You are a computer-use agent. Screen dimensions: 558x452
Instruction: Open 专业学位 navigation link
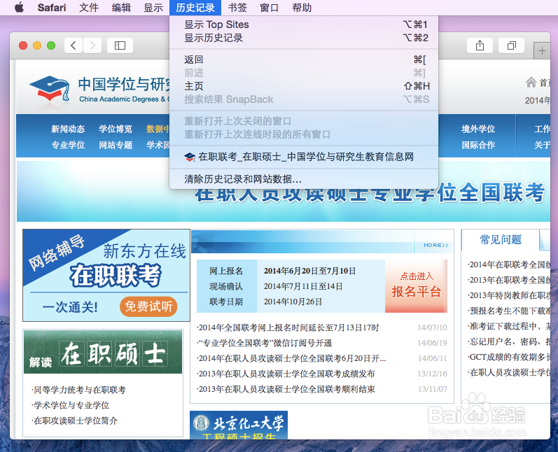[68, 145]
